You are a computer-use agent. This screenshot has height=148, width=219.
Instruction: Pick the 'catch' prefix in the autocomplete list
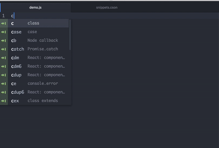pos(18,49)
